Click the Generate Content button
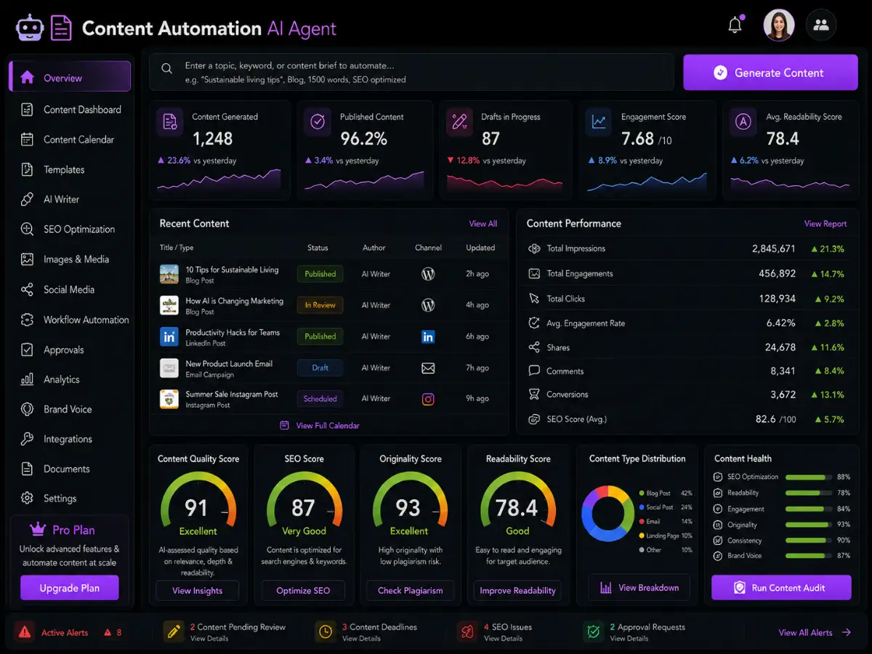The image size is (872, 654). pos(770,73)
